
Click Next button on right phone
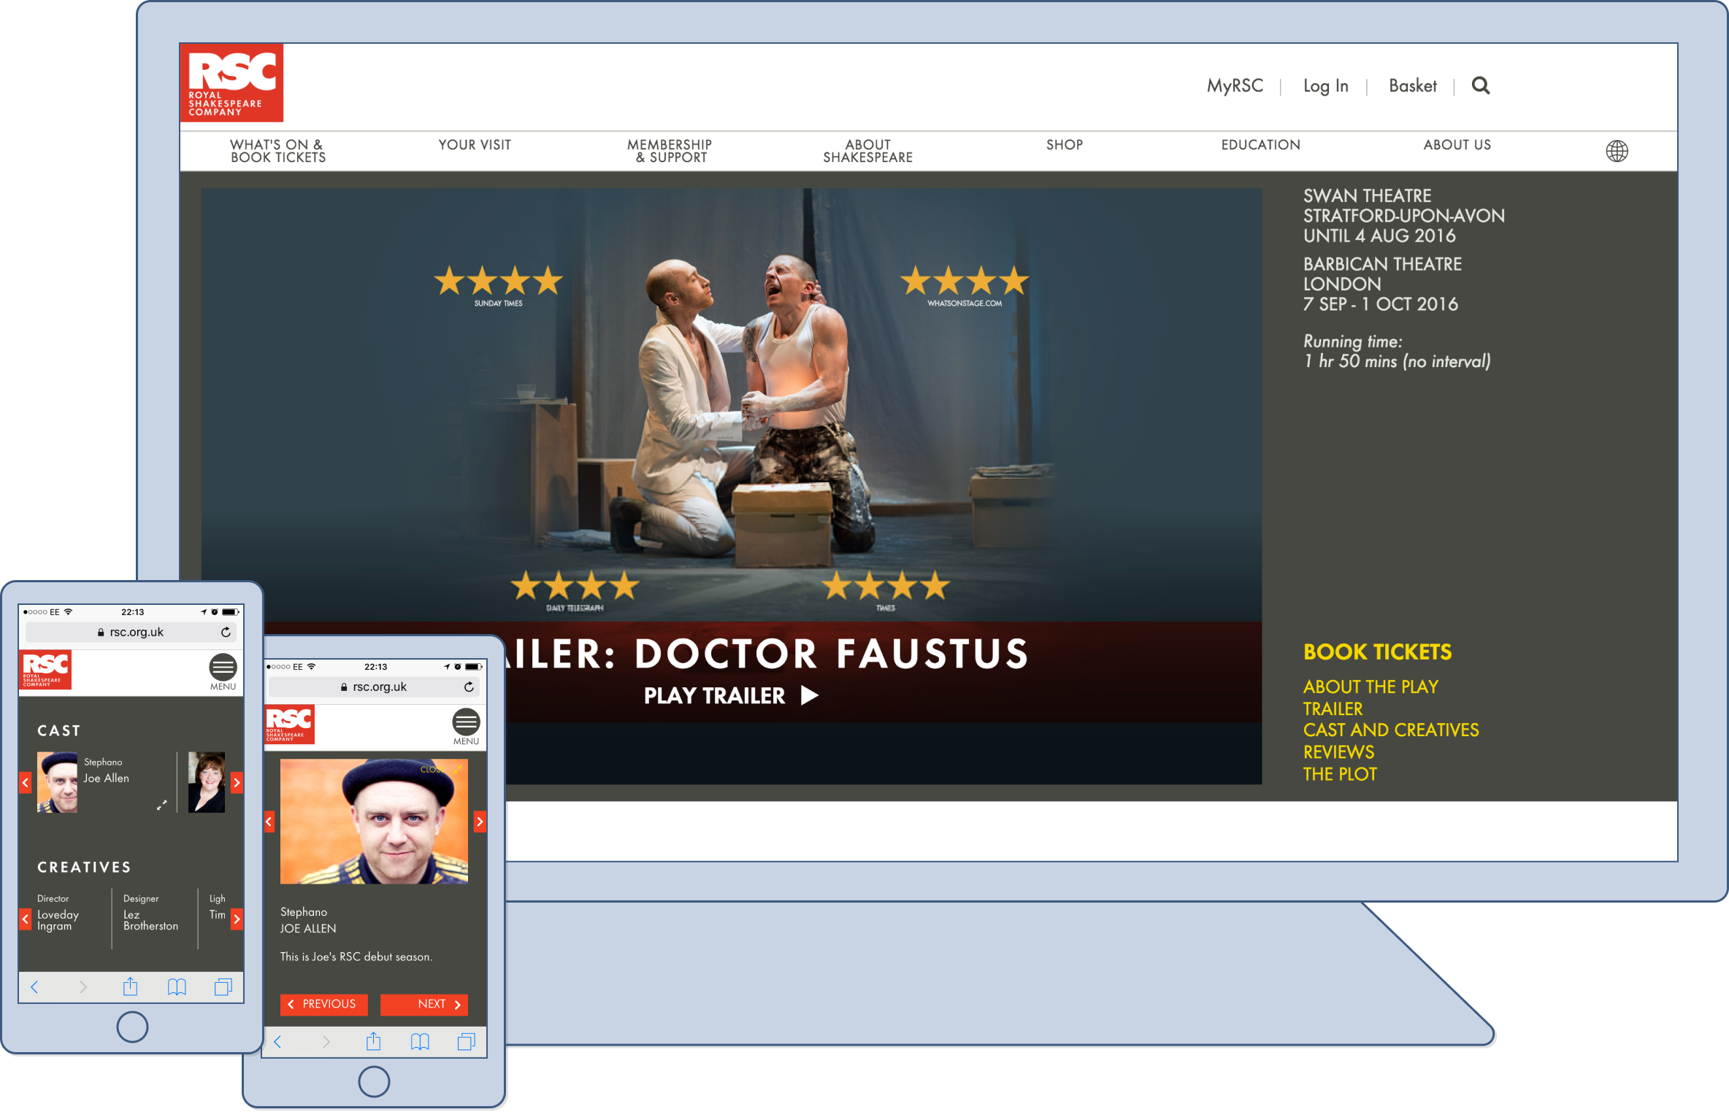click(424, 1004)
